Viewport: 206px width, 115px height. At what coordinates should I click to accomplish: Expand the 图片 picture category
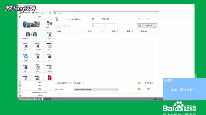(x=40, y=86)
